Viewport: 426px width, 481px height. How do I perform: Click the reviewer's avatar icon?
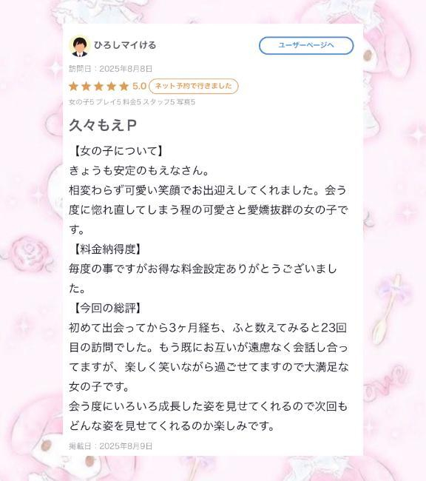pos(80,47)
